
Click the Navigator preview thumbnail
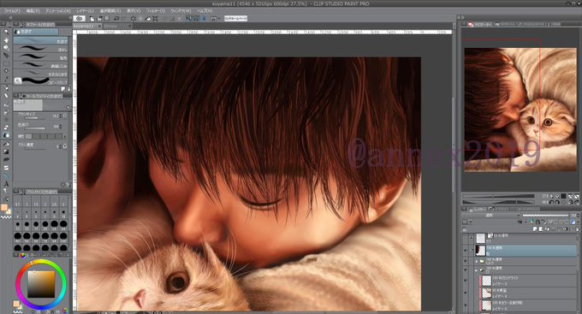point(520,110)
